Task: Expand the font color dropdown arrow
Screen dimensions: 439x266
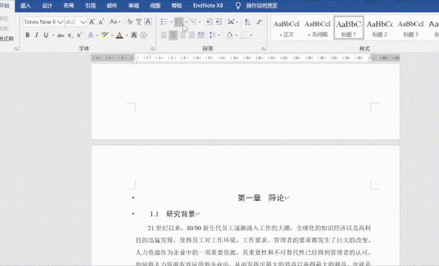Action: 127,35
